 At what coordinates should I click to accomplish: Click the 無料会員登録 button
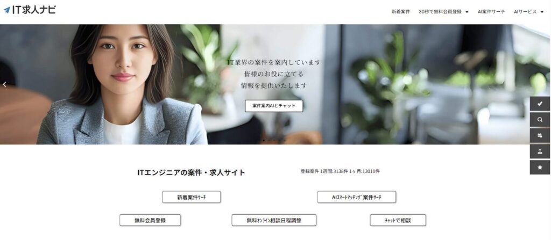[150, 220]
